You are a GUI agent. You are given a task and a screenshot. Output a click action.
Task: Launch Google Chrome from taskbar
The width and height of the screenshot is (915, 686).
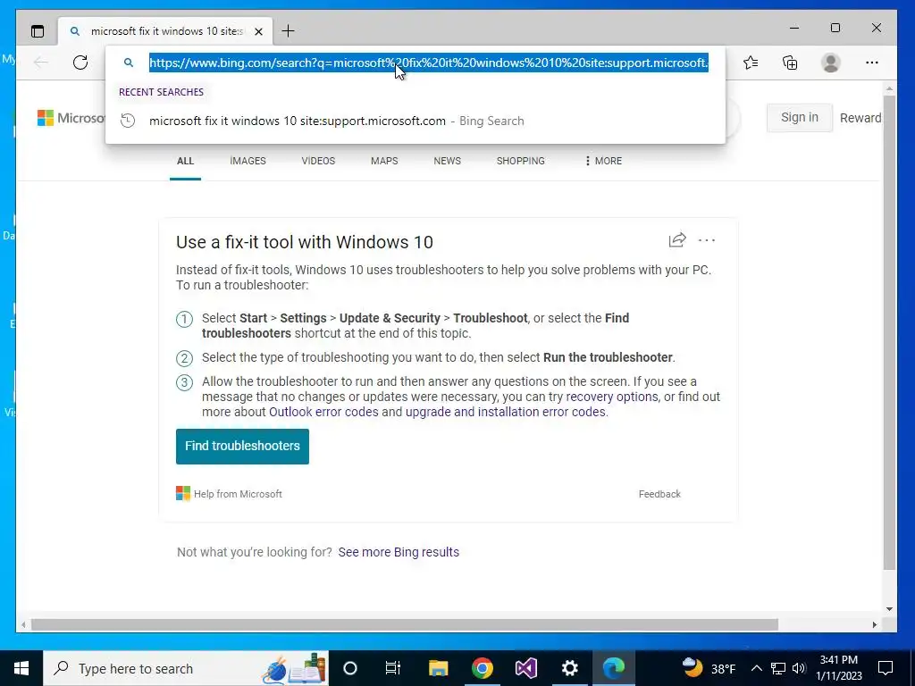482,668
